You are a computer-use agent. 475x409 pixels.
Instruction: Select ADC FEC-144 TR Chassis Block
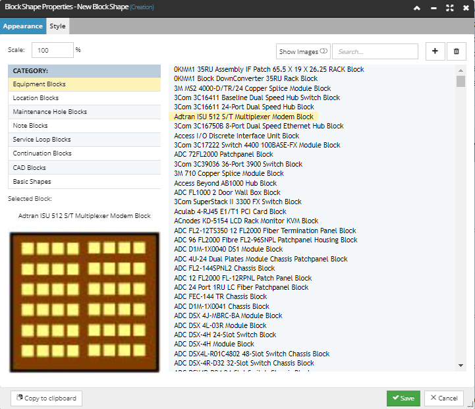(221, 296)
